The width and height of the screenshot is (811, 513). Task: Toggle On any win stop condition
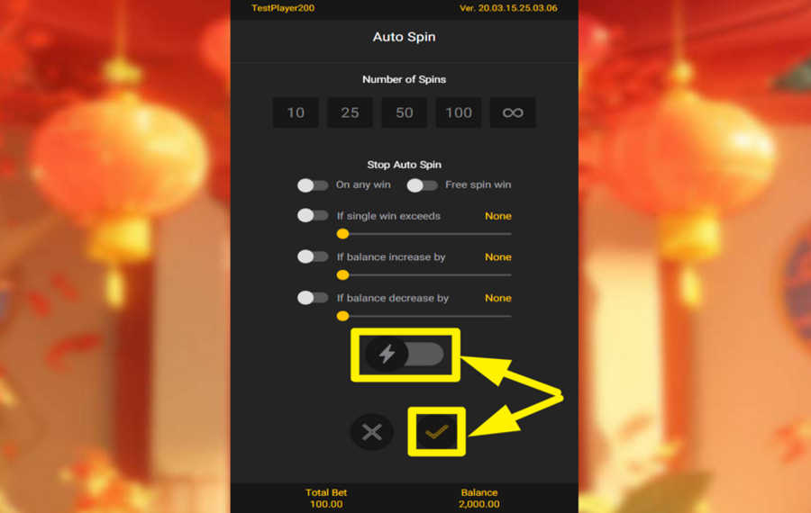pyautogui.click(x=313, y=184)
